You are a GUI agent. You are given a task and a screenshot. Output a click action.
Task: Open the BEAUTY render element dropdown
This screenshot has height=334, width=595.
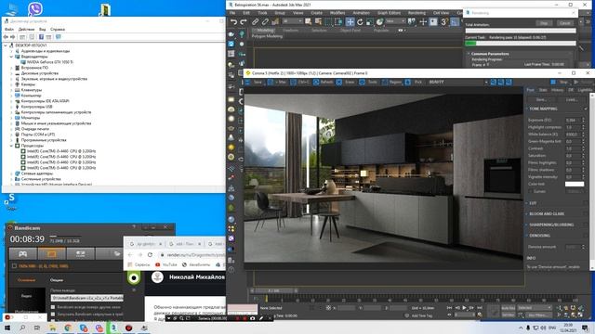point(458,82)
